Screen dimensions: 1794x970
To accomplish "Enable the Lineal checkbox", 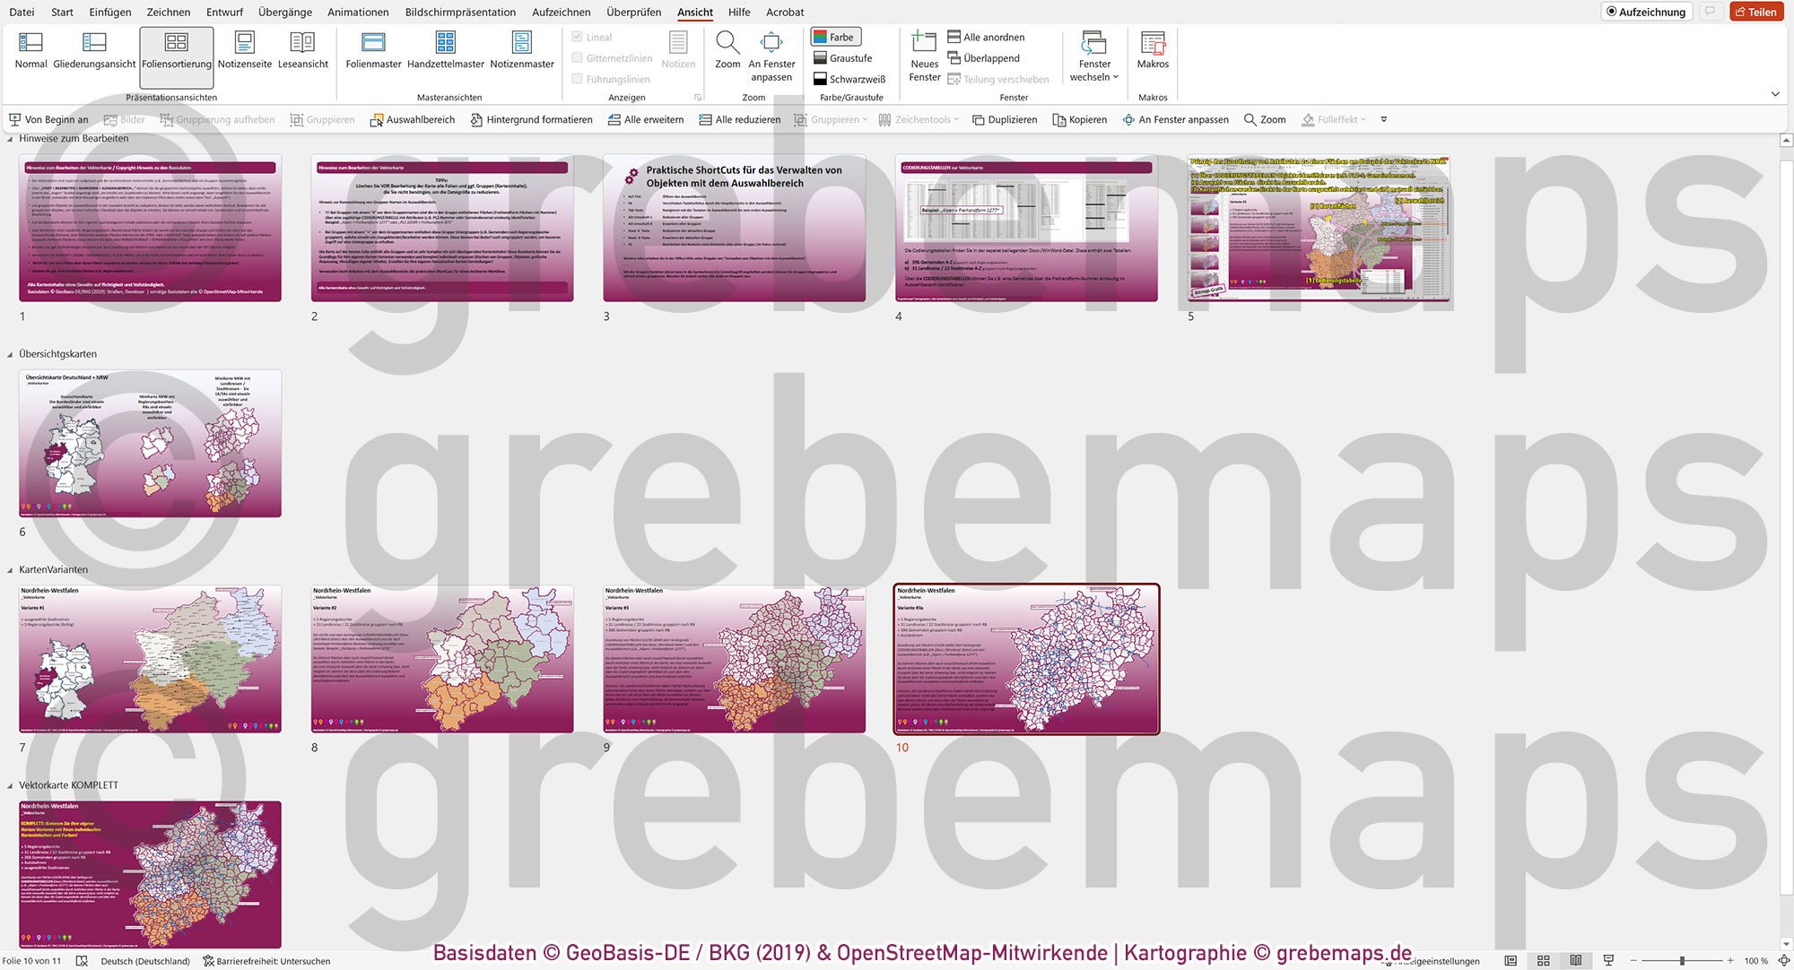I will (577, 36).
